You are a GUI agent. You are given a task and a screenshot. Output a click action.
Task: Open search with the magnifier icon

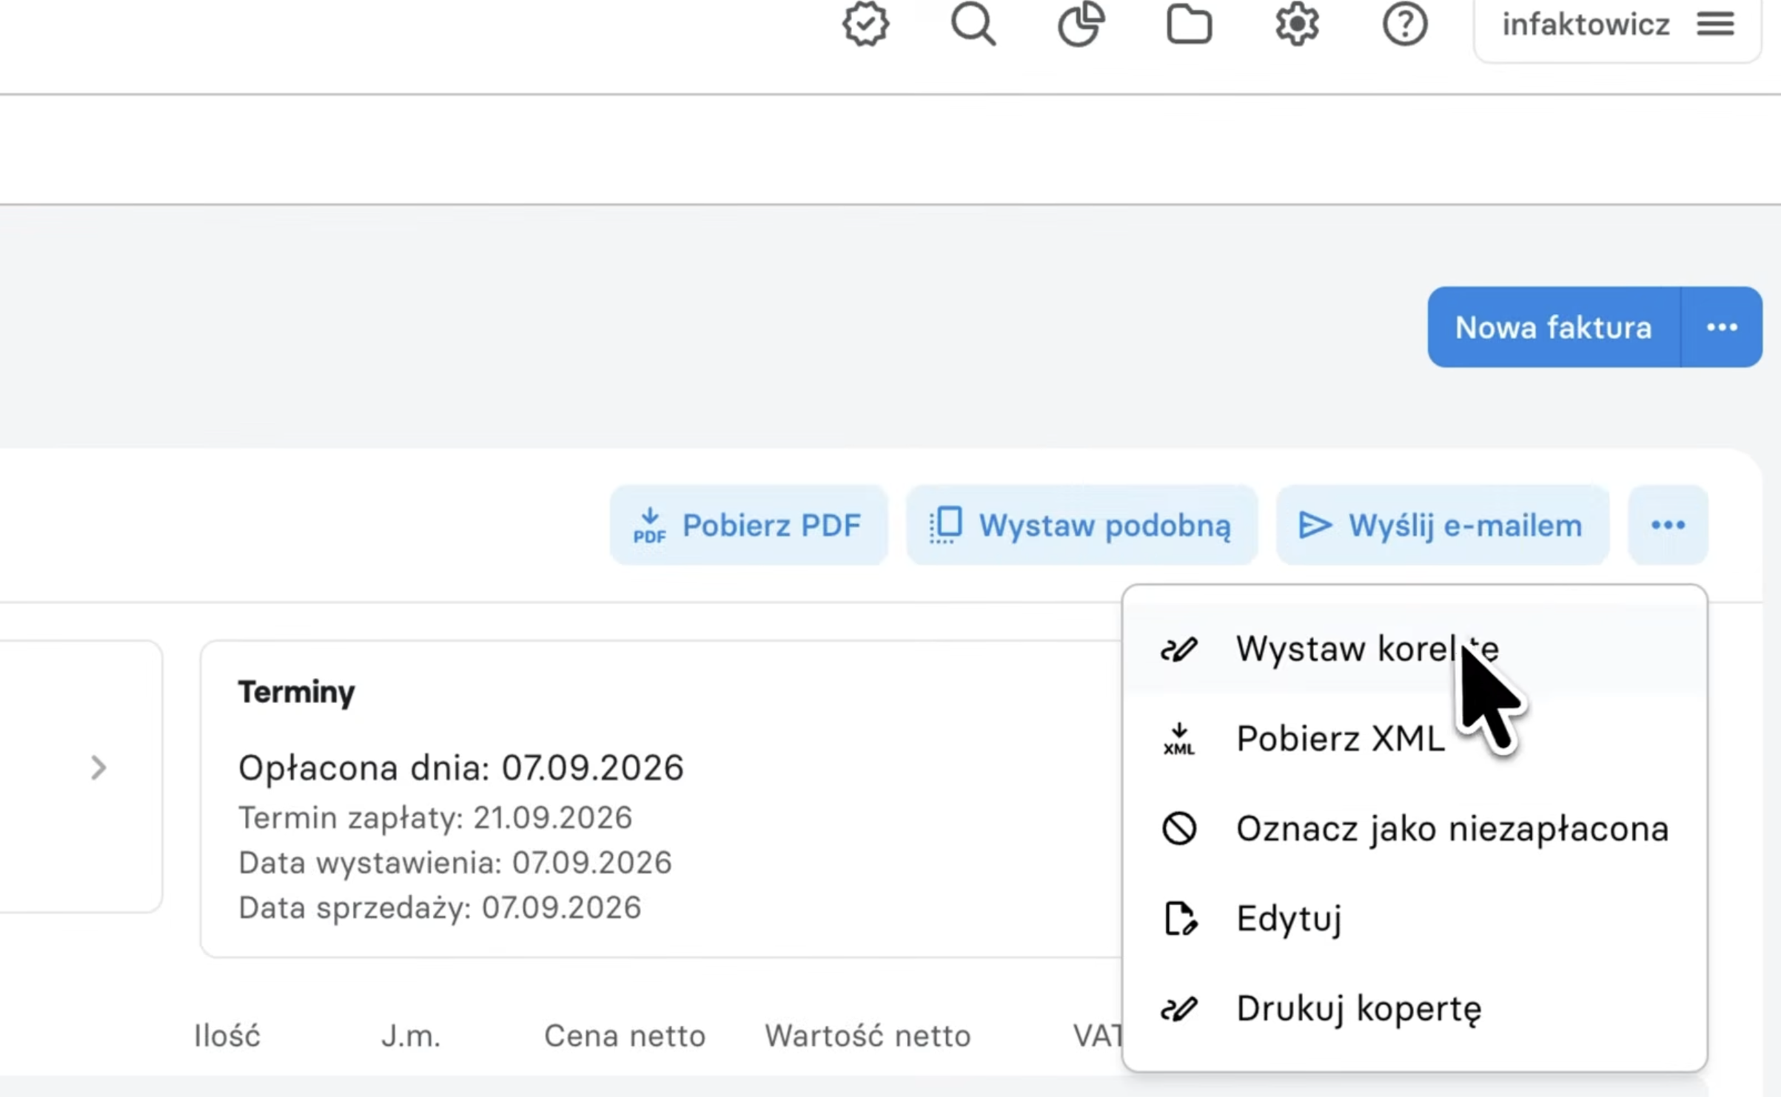point(973,24)
